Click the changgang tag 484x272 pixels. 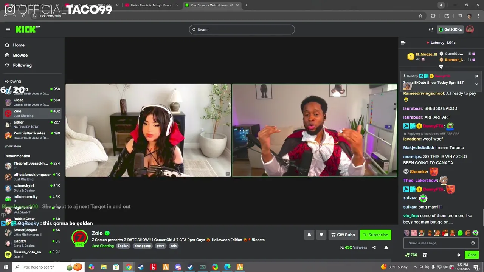click(x=143, y=246)
